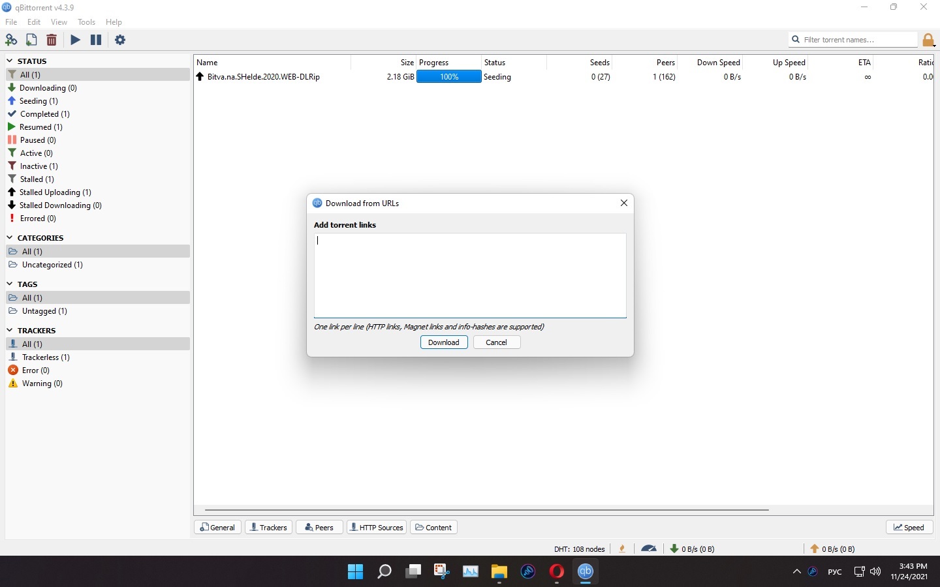The height and width of the screenshot is (587, 940).
Task: Select the Downloading (0) status filter
Action: coord(98,88)
